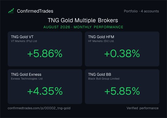The width and height of the screenshot is (167, 118).
Task: Click the Portfolio · 4 accounts label
Action: (141, 11)
